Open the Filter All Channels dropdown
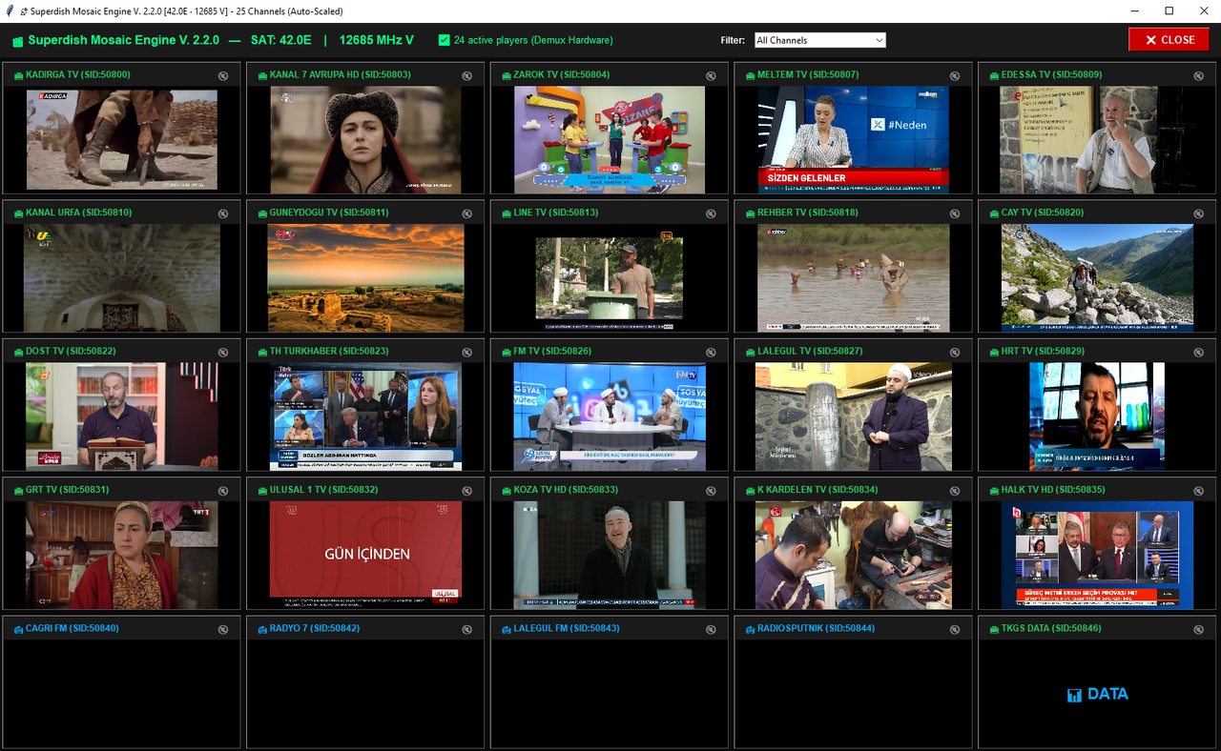Screen dimensions: 1221x751 click(819, 40)
